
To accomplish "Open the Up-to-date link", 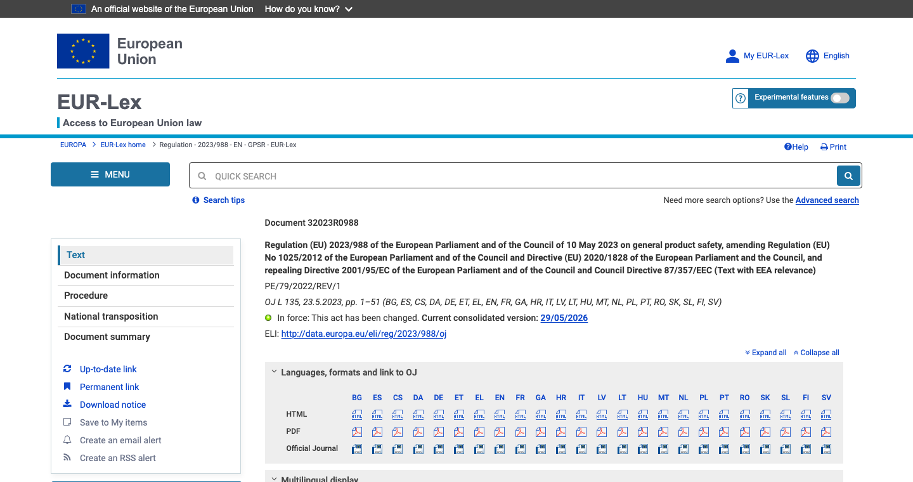I will tap(108, 369).
